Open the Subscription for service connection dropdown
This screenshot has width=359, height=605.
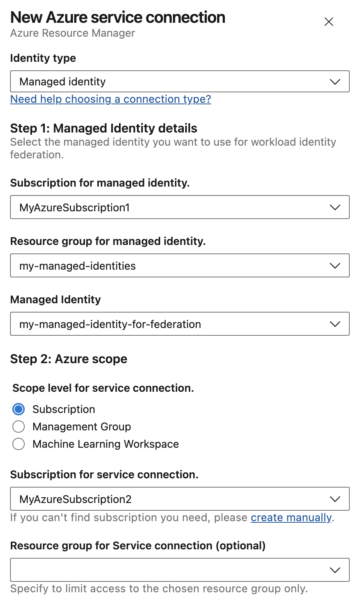[179, 499]
